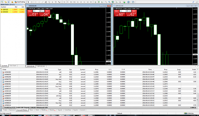
Task: Toggle the Market Watch panel icon
Action: tap(2, 2)
